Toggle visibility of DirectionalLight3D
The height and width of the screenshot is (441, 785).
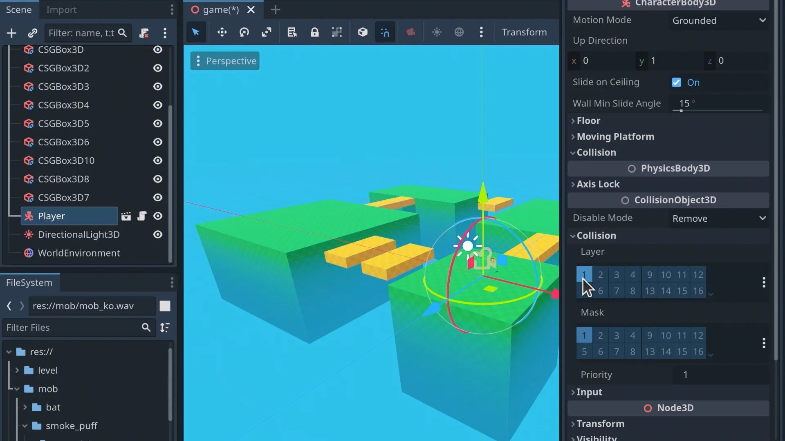pyautogui.click(x=158, y=235)
